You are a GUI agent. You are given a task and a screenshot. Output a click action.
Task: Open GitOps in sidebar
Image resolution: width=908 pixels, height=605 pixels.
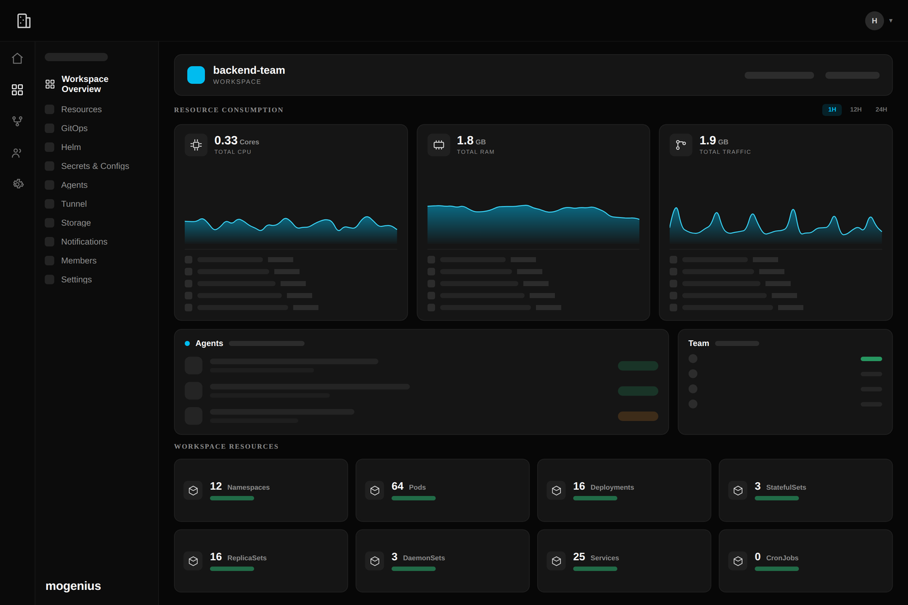pos(74,129)
